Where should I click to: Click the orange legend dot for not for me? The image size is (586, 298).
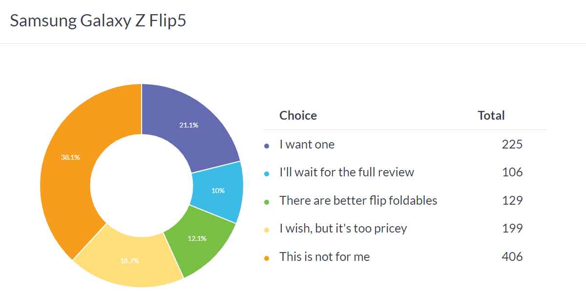pyautogui.click(x=267, y=258)
